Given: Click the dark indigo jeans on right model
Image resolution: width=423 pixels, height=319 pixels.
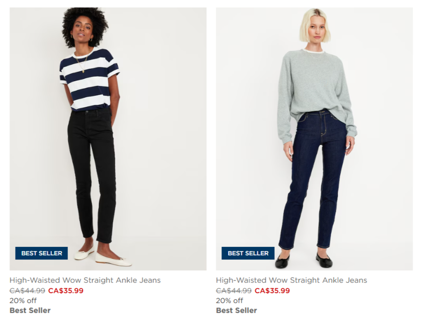Looking at the screenshot, I should click(313, 178).
